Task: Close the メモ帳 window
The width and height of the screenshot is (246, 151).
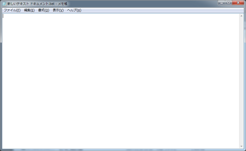Action: coord(238,3)
